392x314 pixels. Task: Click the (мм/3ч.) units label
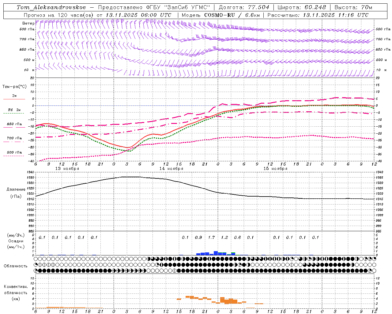tap(16, 235)
